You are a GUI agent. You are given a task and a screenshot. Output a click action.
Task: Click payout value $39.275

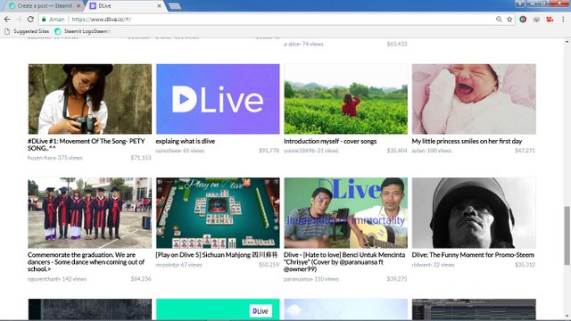click(397, 279)
